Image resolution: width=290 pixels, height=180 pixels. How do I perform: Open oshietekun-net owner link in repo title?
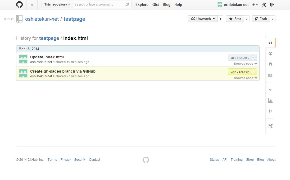[42, 19]
